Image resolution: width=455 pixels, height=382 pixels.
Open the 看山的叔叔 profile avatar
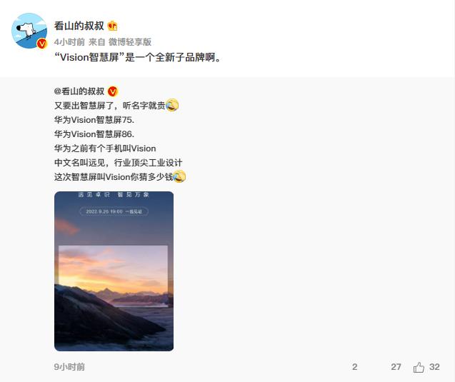[29, 31]
